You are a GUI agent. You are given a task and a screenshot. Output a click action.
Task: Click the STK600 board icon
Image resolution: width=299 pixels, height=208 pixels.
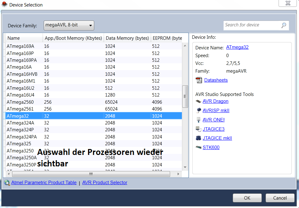tap(199, 147)
